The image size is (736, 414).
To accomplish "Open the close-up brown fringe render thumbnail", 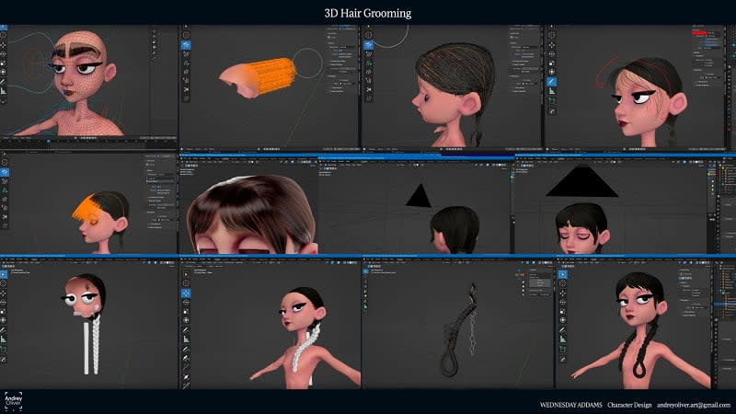I will pos(248,205).
